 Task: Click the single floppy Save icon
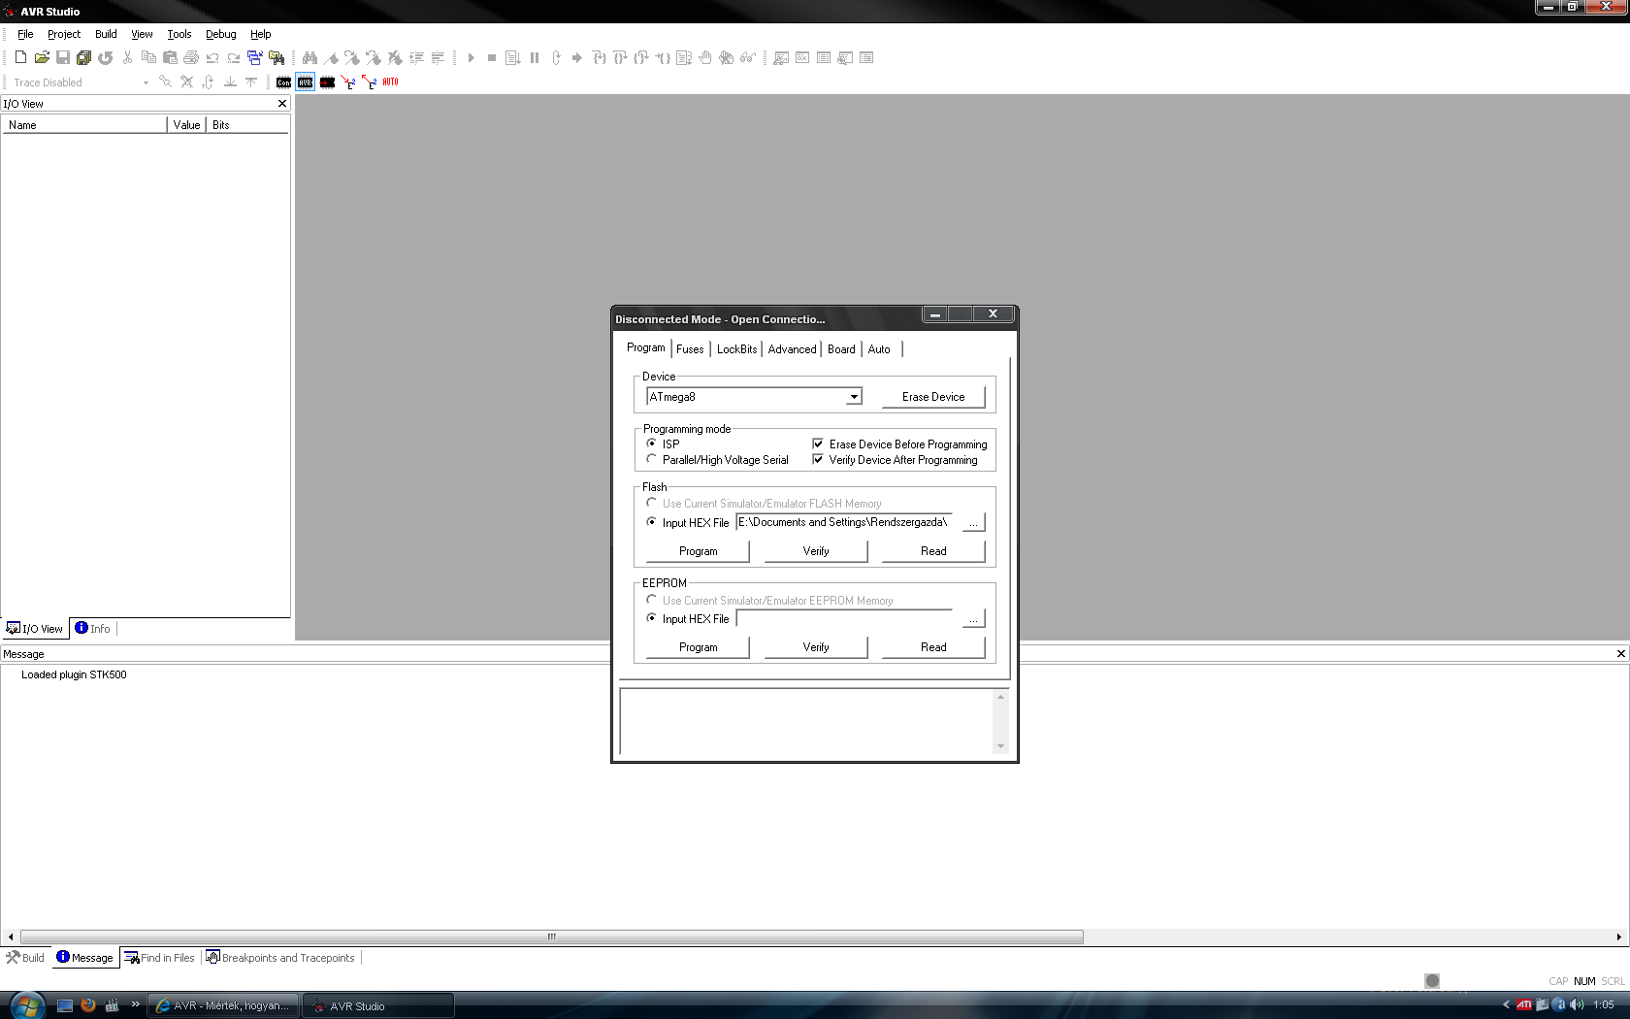tap(63, 58)
